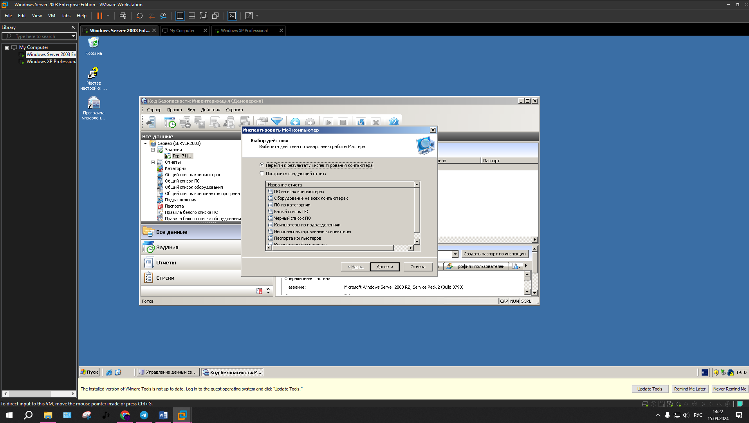Open the Действия menu

[210, 110]
